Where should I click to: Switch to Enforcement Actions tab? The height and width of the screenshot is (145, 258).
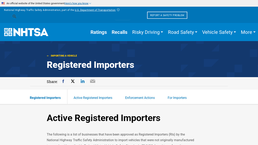140,98
